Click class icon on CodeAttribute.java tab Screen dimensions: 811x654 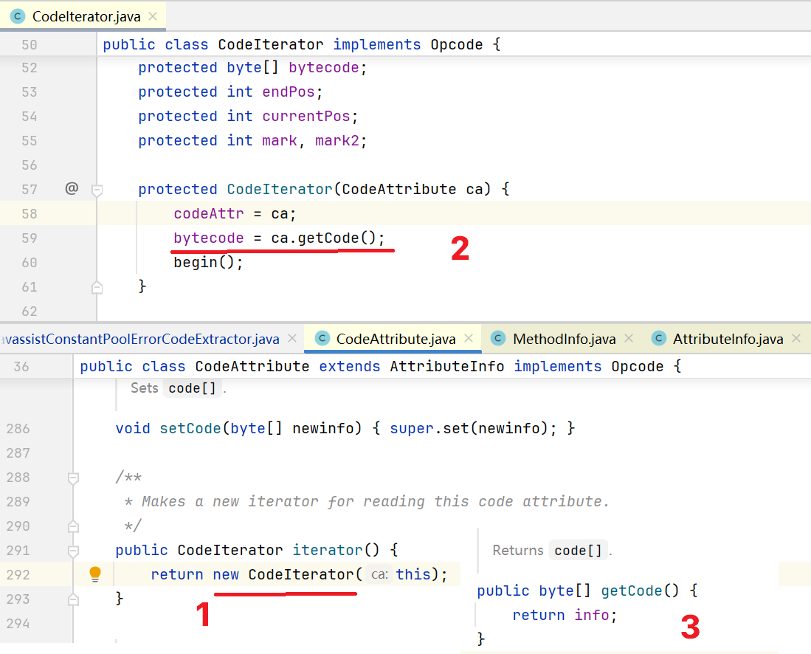coord(322,338)
